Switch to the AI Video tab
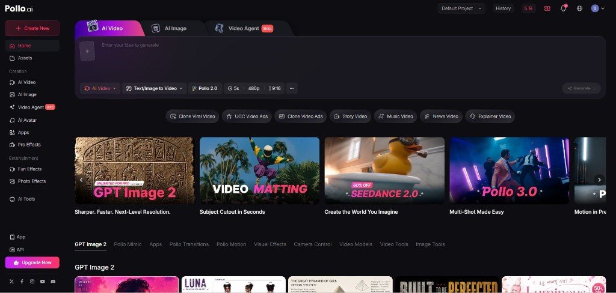616x293 pixels. [x=106, y=28]
